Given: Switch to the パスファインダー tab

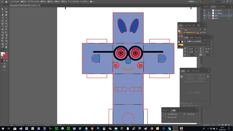Looking at the screenshot, I should click(196, 71).
